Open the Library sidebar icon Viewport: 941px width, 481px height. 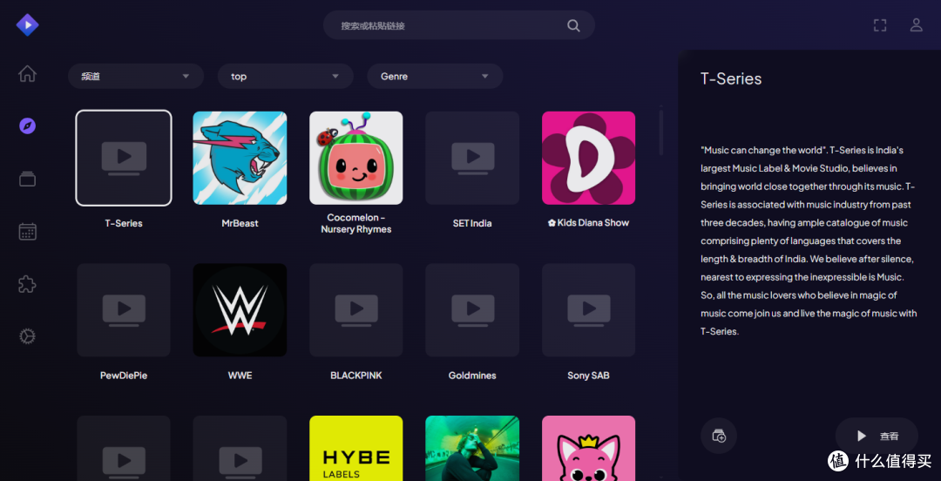coord(27,179)
